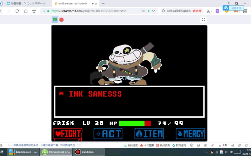Open the browser extensions grid icon
Image resolution: width=251 pixels, height=156 pixels.
[245, 11]
